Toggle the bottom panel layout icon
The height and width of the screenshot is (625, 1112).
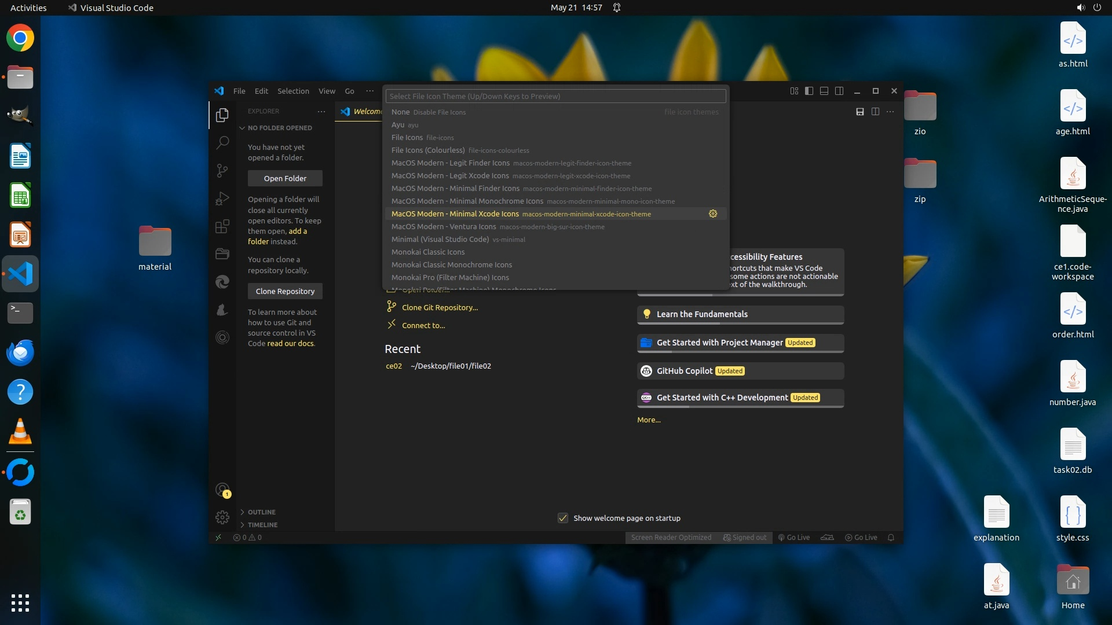(x=824, y=91)
